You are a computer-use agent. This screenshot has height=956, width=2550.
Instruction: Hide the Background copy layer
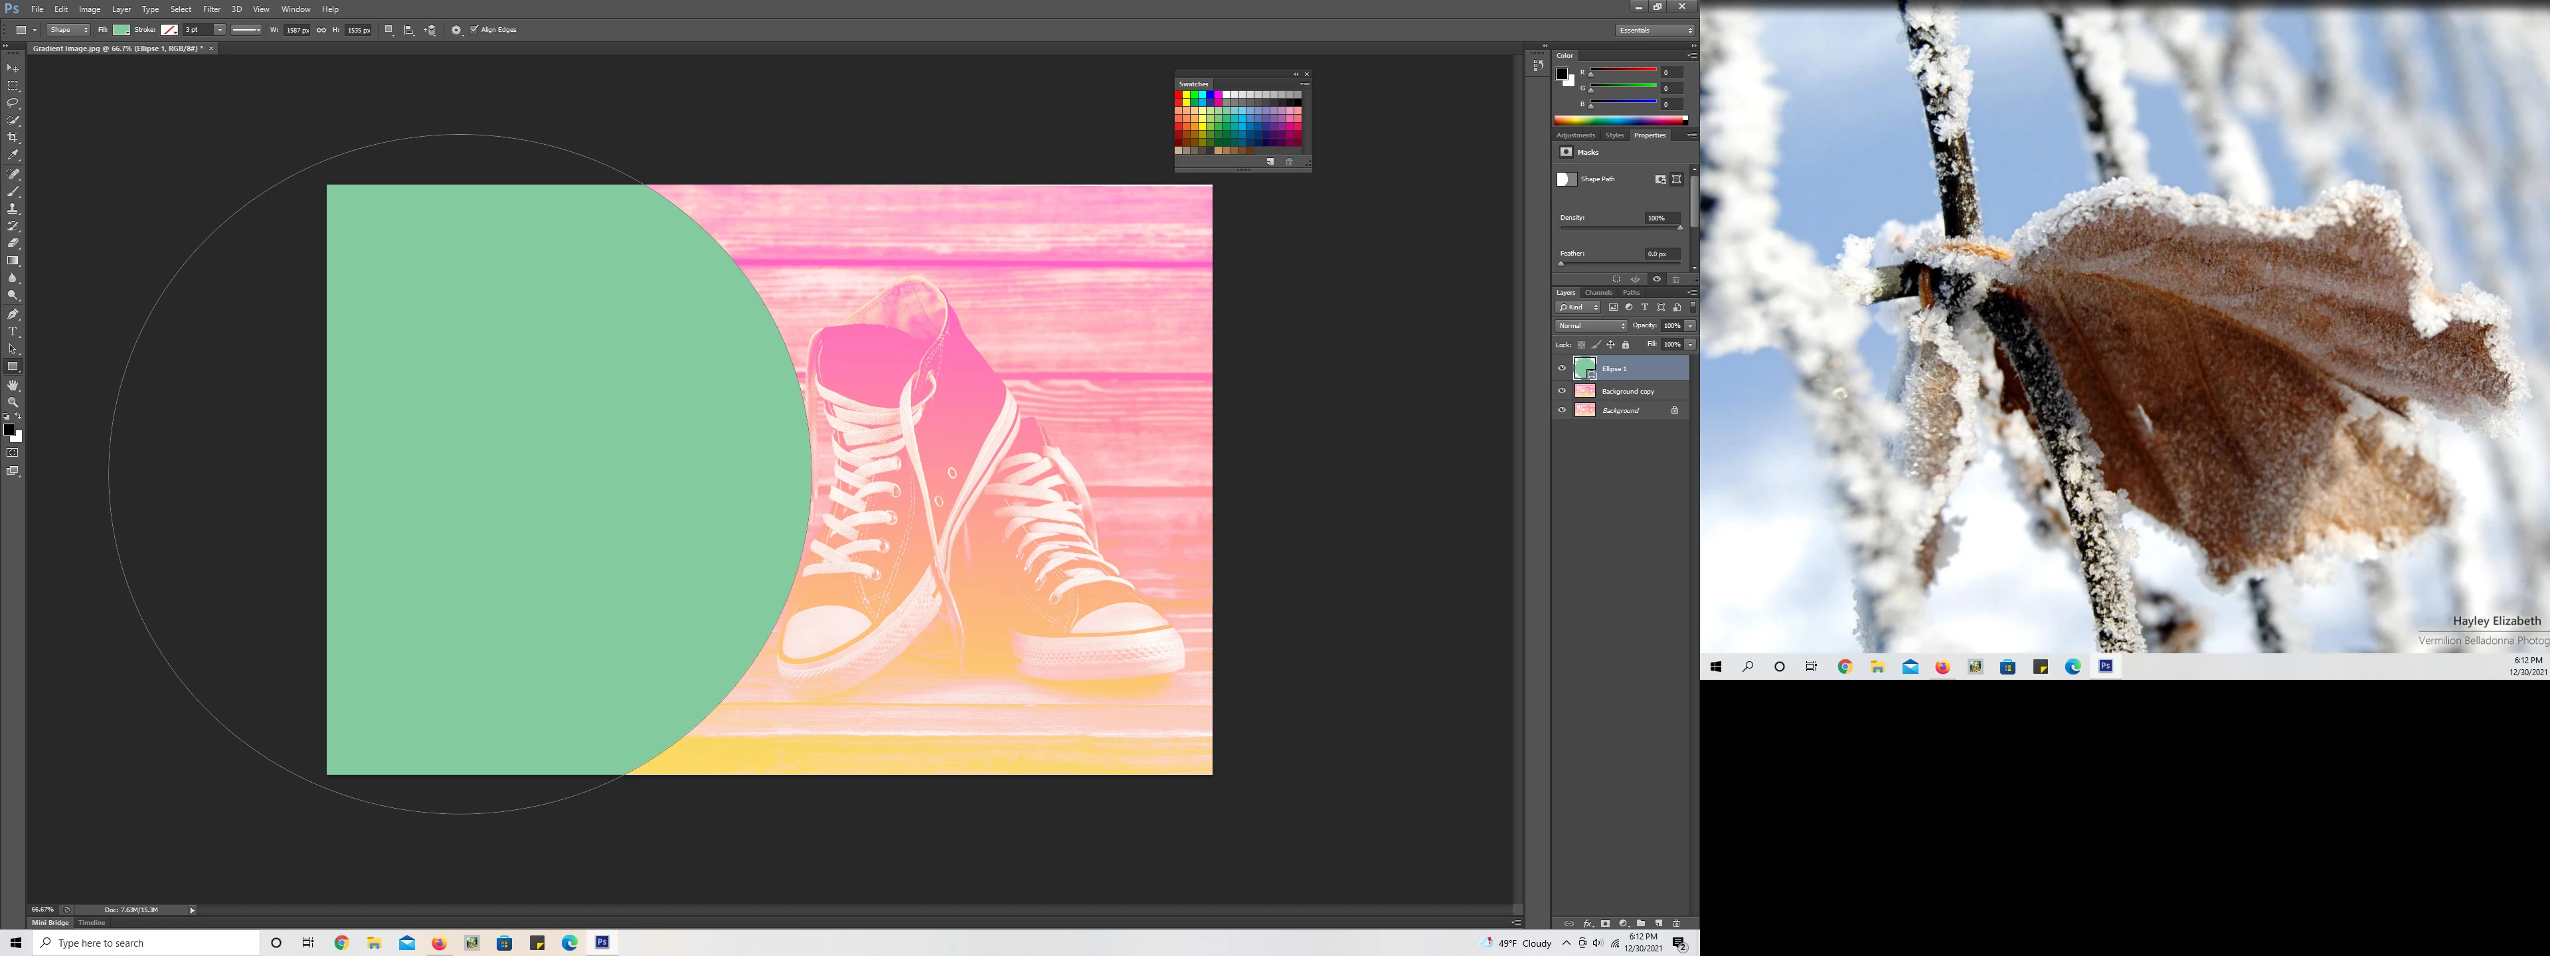1562,391
